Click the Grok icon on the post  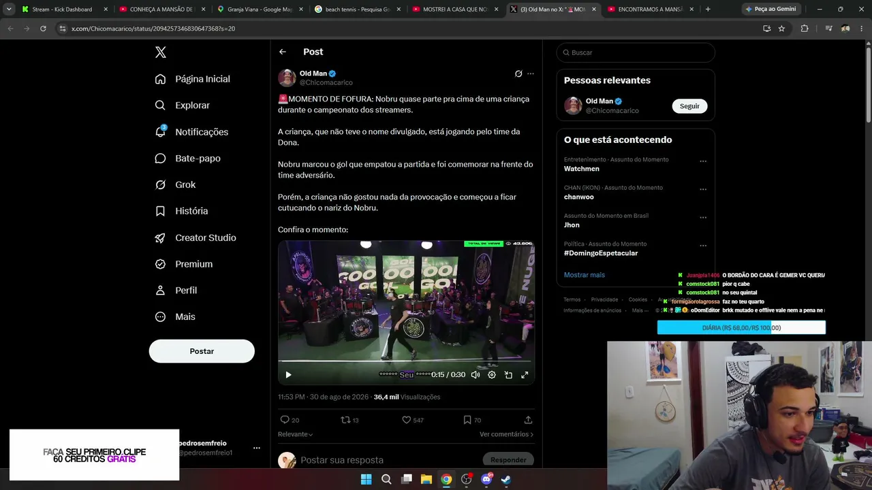tap(518, 73)
